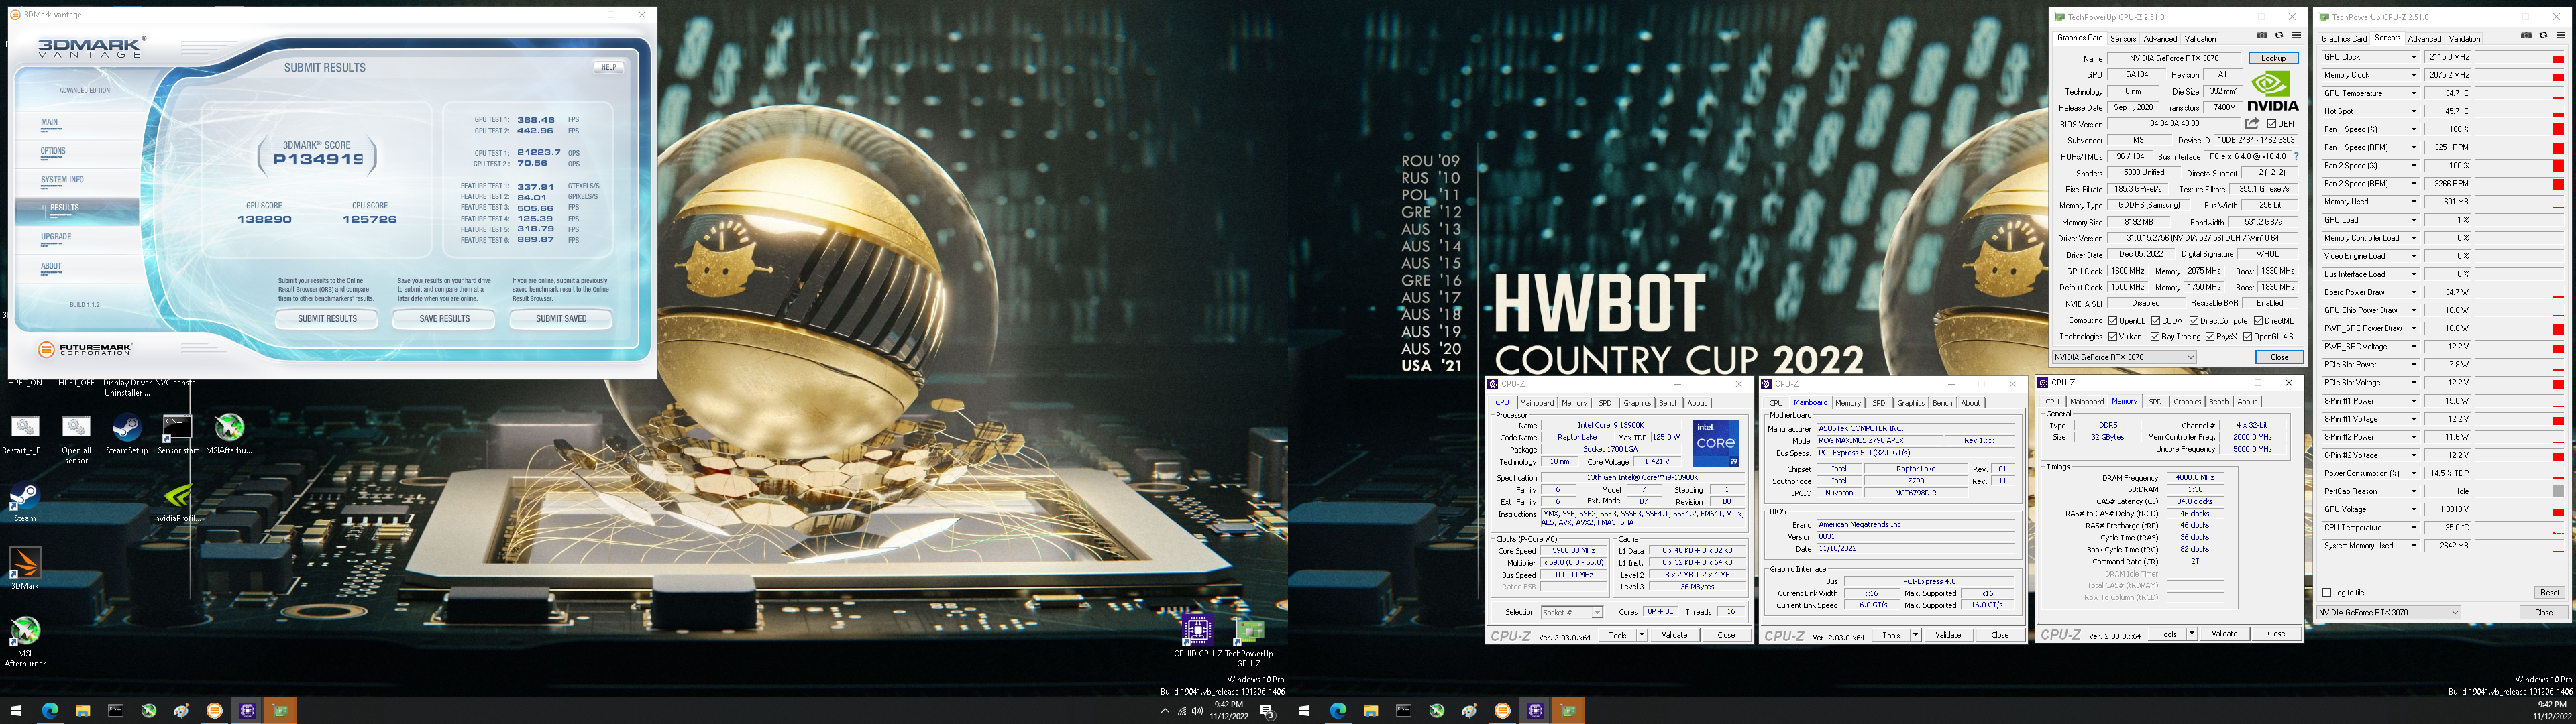The image size is (2576, 724).
Task: Open the Board Power Draw sensor dropdown
Action: 2414,292
